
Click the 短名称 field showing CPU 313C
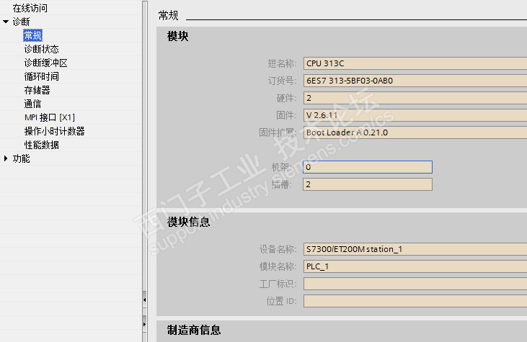tap(415, 63)
